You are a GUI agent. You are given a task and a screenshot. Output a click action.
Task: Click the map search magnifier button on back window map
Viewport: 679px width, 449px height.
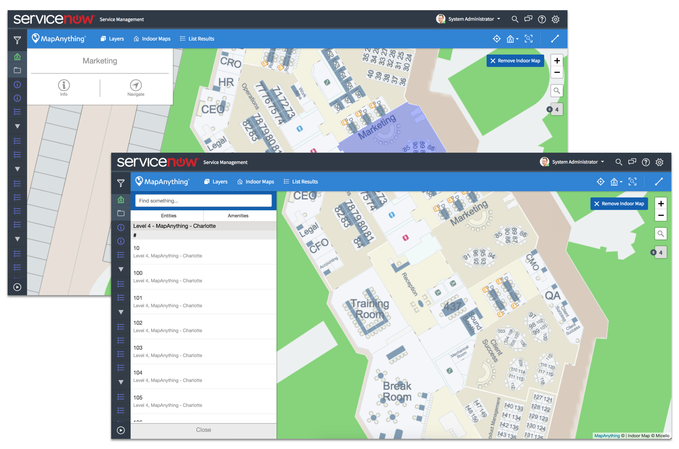(x=557, y=91)
